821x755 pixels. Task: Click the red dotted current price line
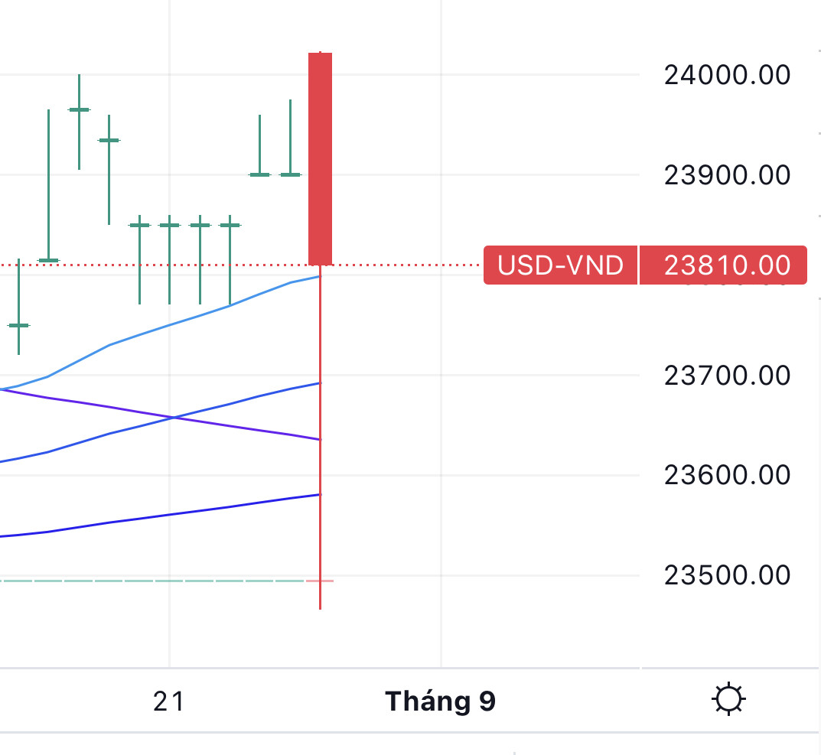pyautogui.click(x=406, y=265)
